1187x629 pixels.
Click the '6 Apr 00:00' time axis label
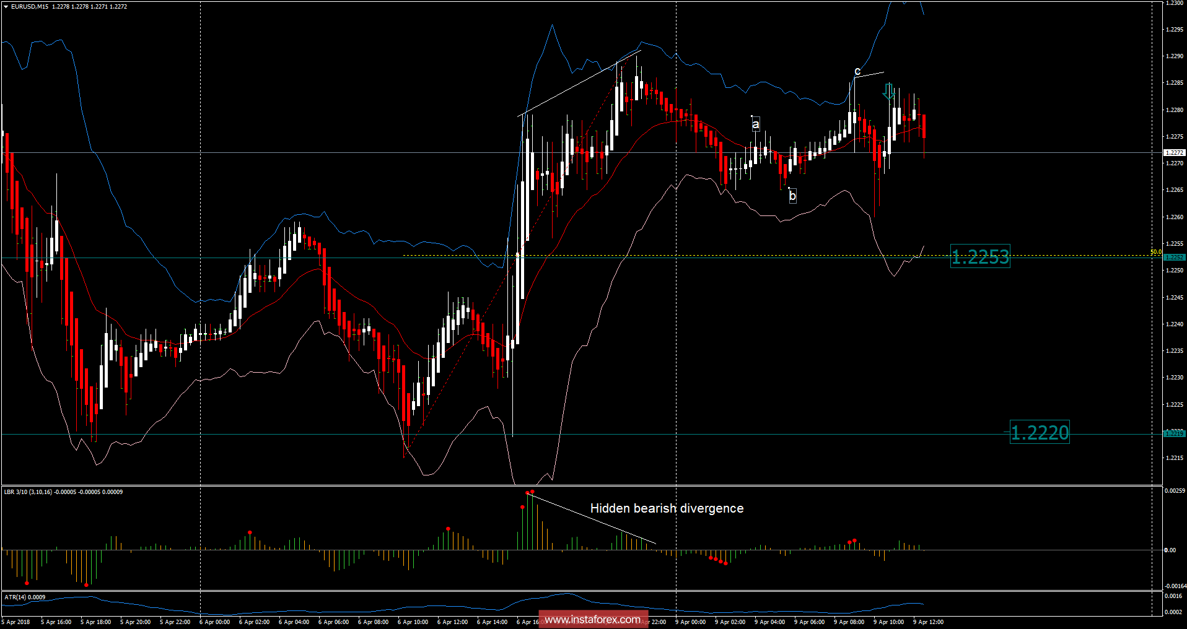[214, 622]
